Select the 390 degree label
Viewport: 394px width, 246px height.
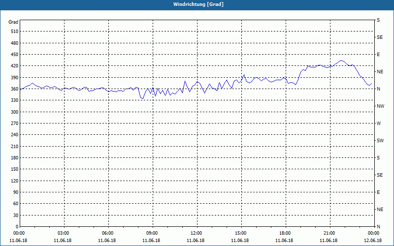coord(15,78)
